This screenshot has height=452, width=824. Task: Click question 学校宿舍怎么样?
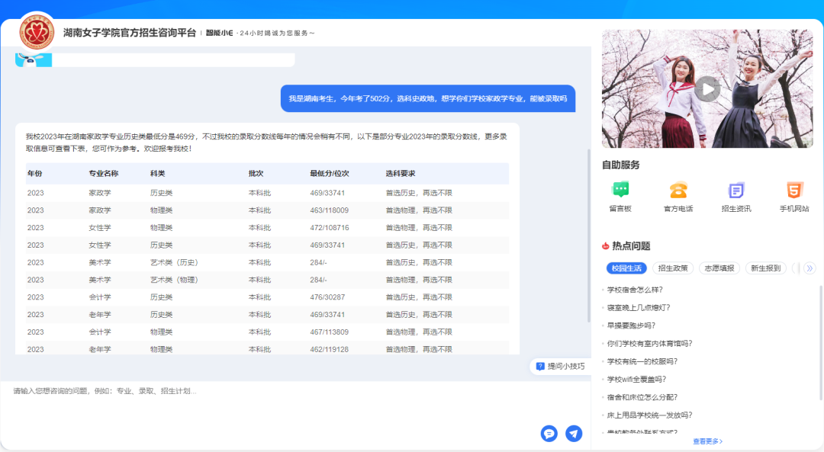[635, 290]
